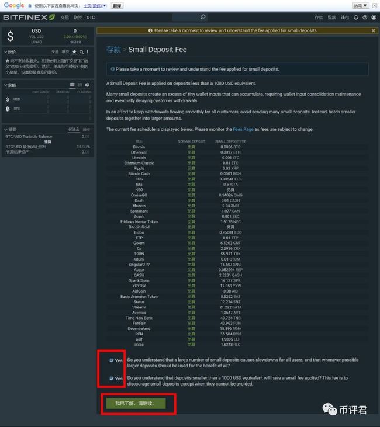Click '0.0006 BTC' fee value
Screen dimensions: 380x427
(230, 147)
